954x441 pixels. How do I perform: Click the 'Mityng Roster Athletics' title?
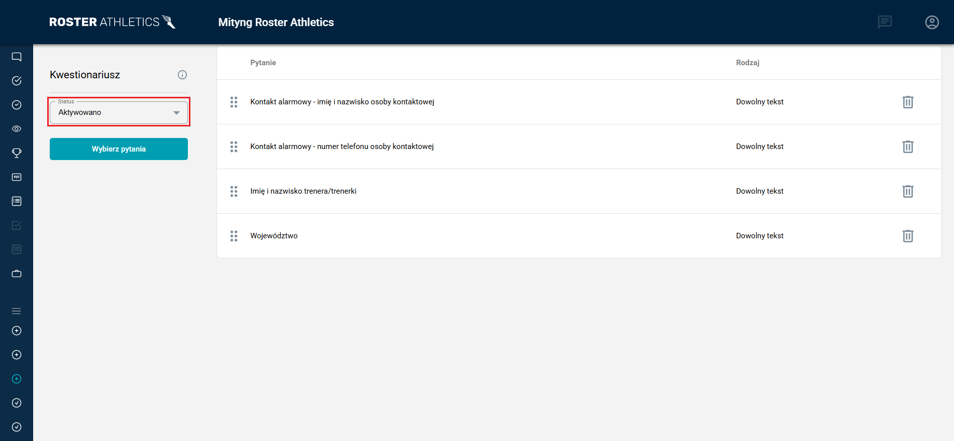pyautogui.click(x=276, y=22)
